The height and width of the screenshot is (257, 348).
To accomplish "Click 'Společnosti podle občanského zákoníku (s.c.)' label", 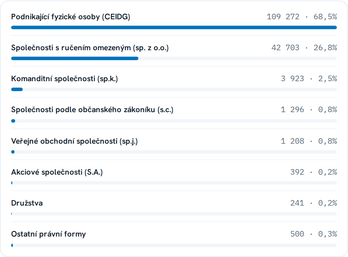I will point(92,110).
